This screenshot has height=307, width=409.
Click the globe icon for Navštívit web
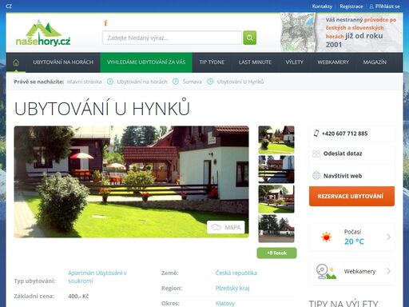tap(316, 176)
